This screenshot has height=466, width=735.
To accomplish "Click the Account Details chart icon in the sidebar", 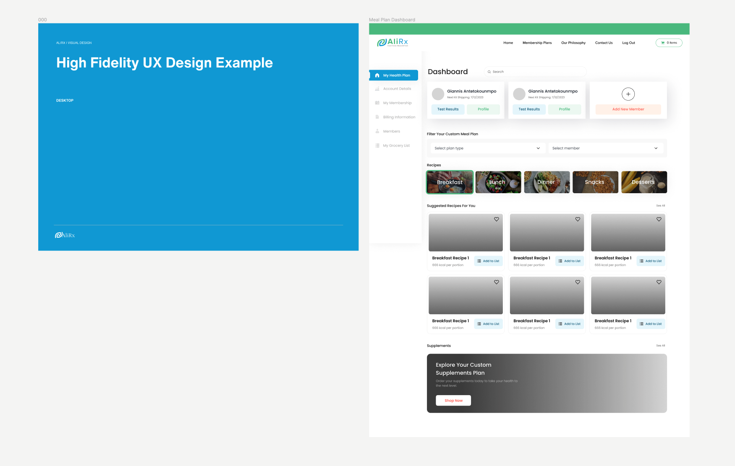I will click(377, 89).
